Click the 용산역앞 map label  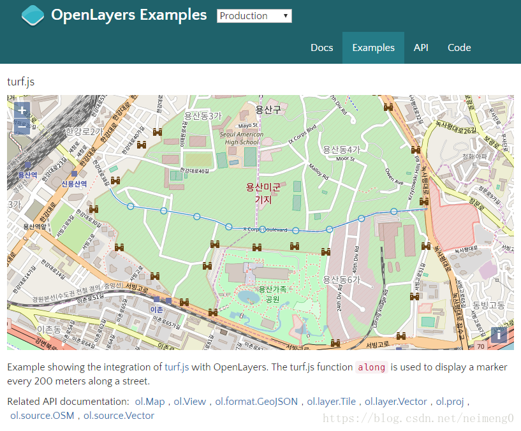(34, 226)
